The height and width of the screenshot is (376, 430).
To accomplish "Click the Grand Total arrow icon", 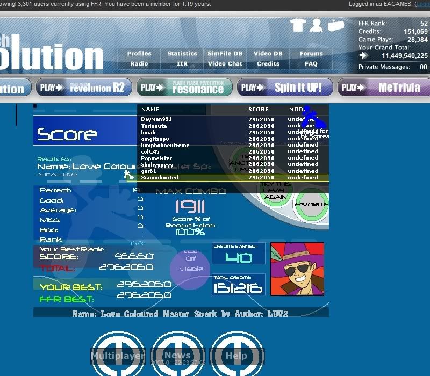I will 364,55.
